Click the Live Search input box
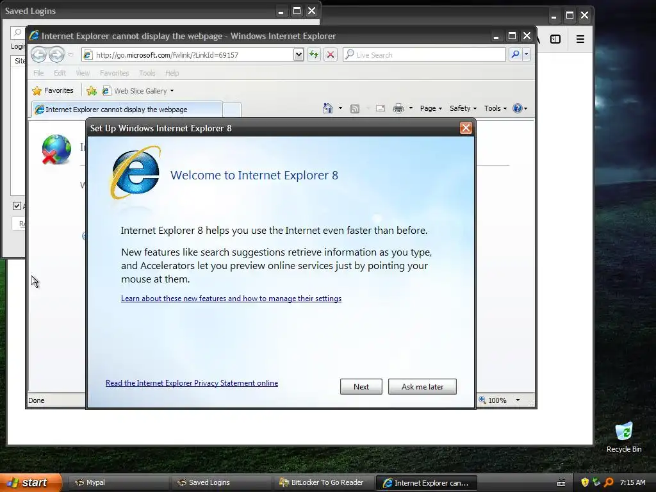The width and height of the screenshot is (656, 492). coord(424,54)
